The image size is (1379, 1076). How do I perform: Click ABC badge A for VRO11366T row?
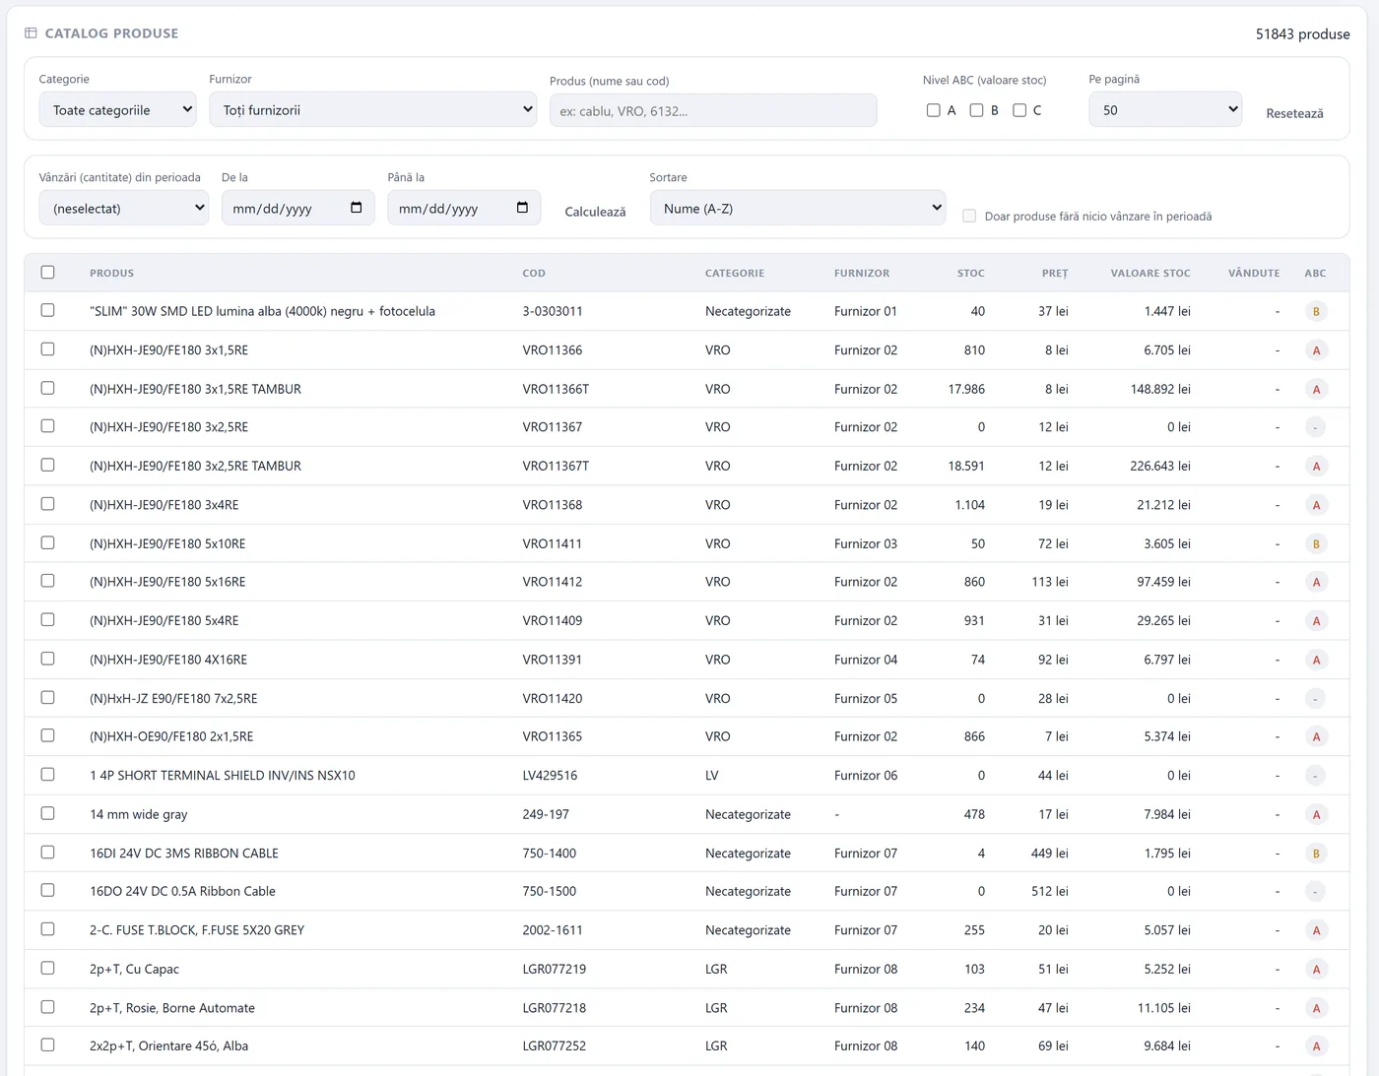point(1316,389)
